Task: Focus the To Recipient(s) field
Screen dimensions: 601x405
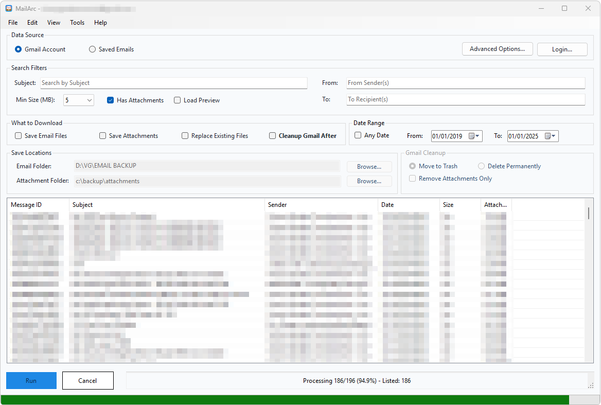Action: [x=466, y=99]
